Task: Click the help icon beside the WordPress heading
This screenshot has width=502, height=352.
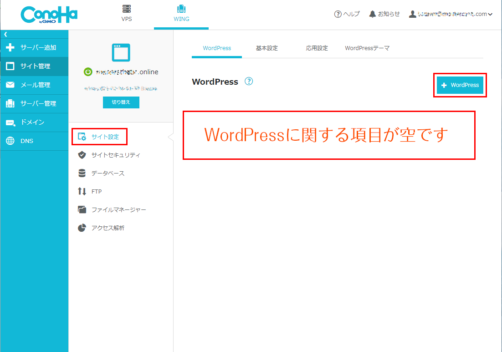Action: coord(249,81)
